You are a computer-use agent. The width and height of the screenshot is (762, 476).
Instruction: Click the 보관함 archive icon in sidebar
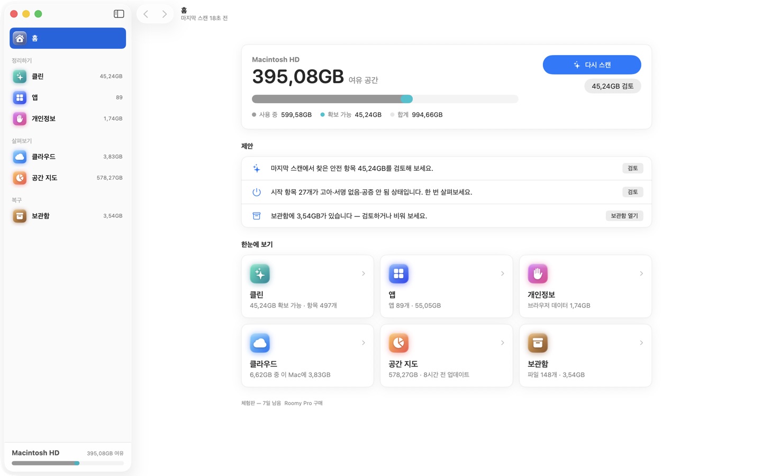(x=20, y=216)
